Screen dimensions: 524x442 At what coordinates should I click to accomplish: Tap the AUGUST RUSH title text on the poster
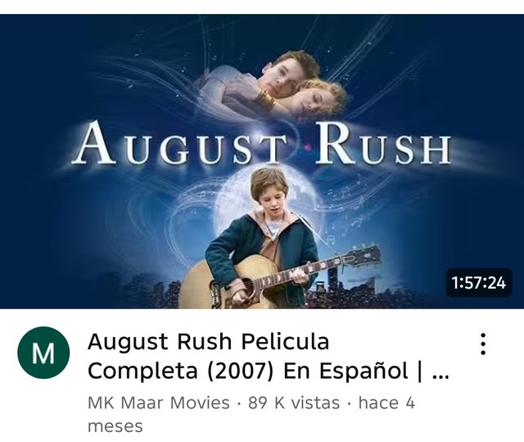point(261,144)
